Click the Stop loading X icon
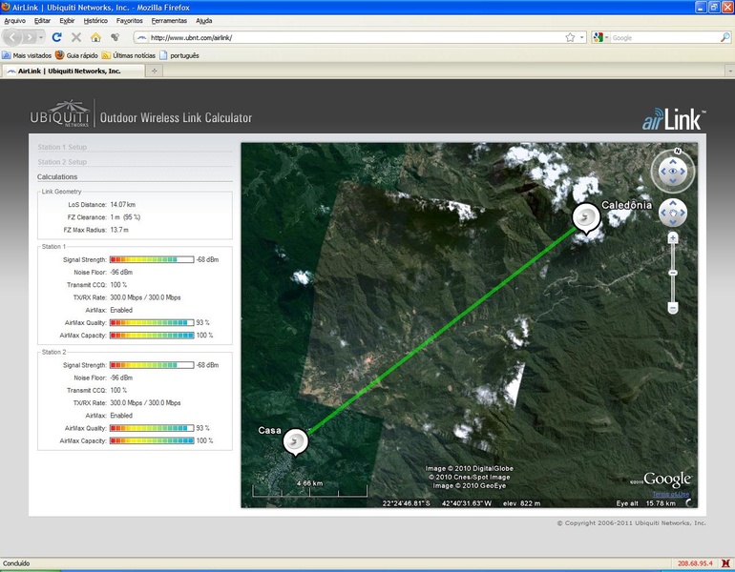The height and width of the screenshot is (572, 735). click(76, 37)
